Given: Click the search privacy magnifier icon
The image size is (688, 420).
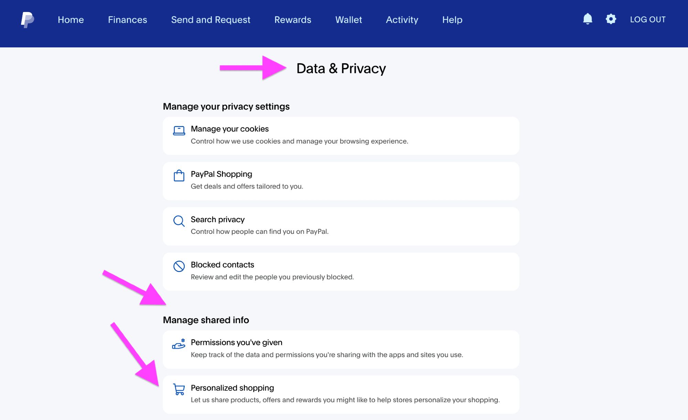Looking at the screenshot, I should [x=178, y=220].
